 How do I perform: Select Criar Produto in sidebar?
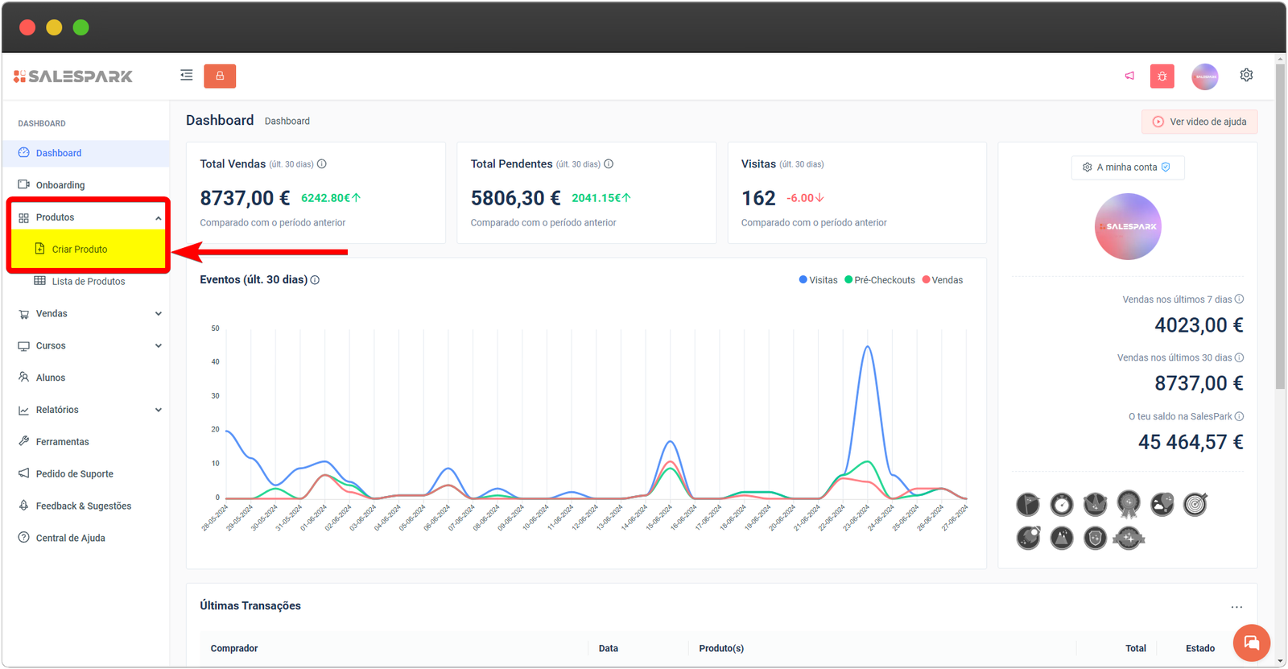point(80,250)
